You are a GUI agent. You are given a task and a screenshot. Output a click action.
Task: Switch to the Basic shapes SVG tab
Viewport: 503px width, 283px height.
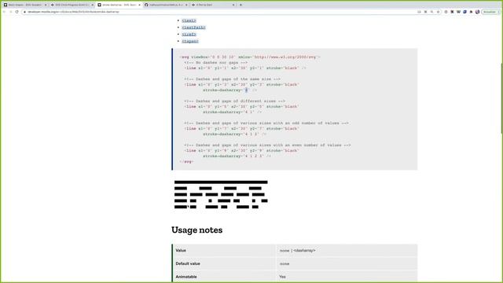(24, 5)
